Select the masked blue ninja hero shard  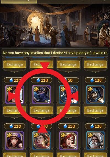42,94
